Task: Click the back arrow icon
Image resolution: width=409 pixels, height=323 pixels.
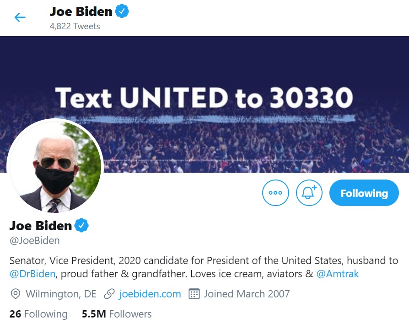Action: (20, 18)
